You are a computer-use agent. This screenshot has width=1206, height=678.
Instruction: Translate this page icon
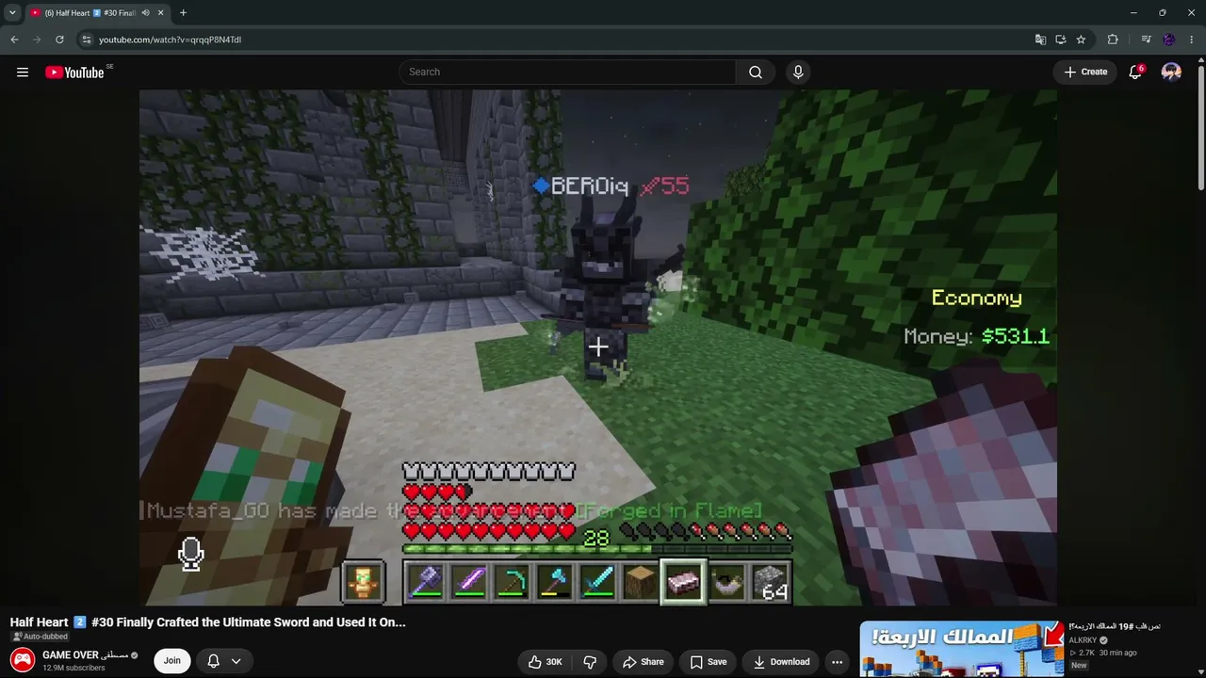tap(1040, 40)
